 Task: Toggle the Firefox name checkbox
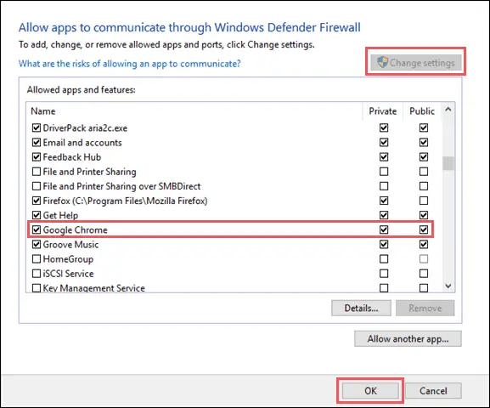point(37,201)
